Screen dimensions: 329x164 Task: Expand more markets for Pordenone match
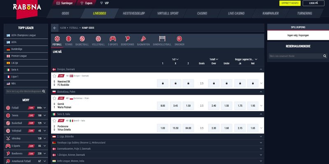click(x=261, y=128)
